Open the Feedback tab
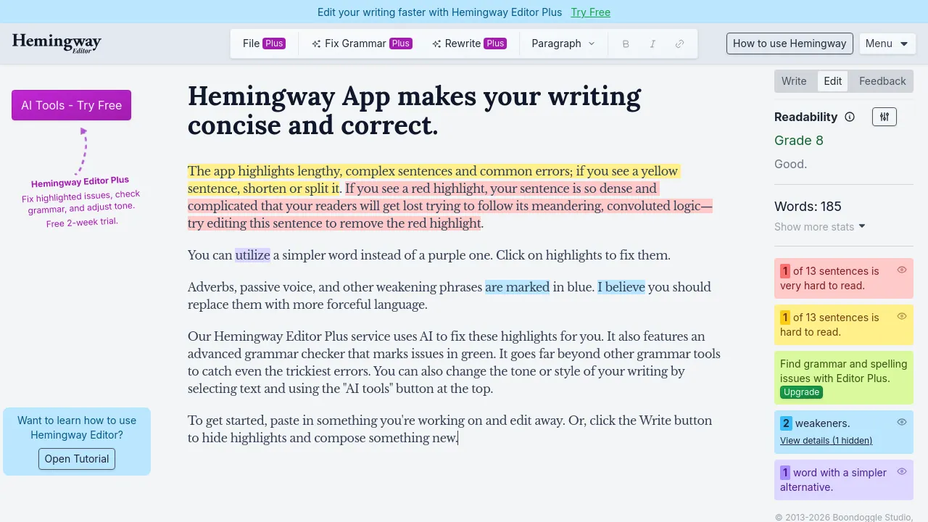 point(882,81)
